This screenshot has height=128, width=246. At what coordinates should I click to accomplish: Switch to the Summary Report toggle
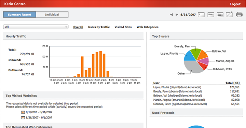click(x=19, y=15)
